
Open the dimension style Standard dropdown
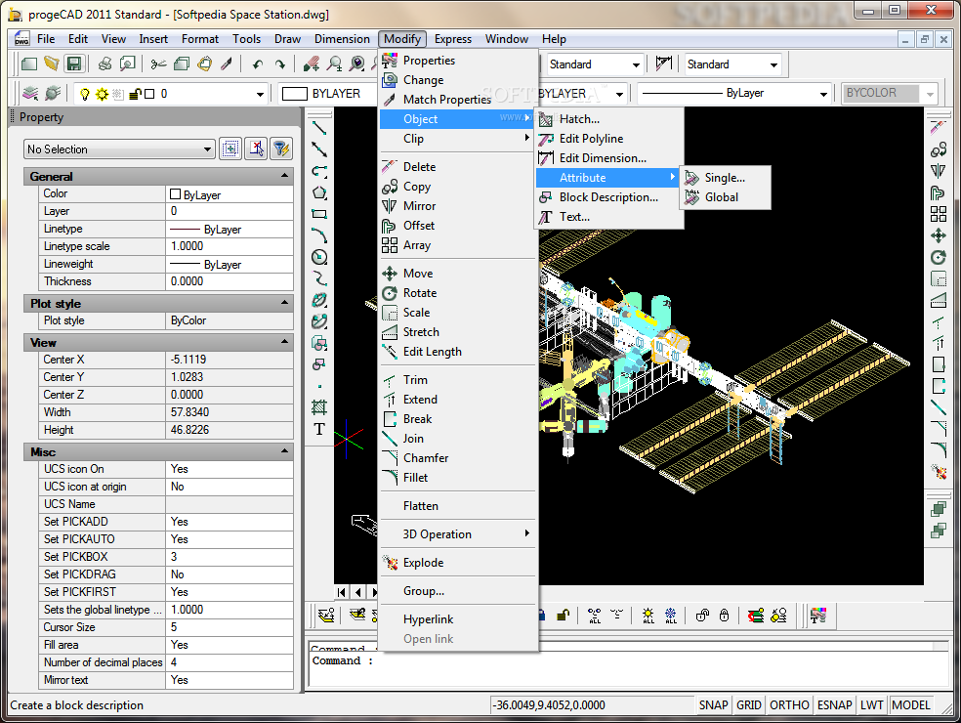pos(774,64)
